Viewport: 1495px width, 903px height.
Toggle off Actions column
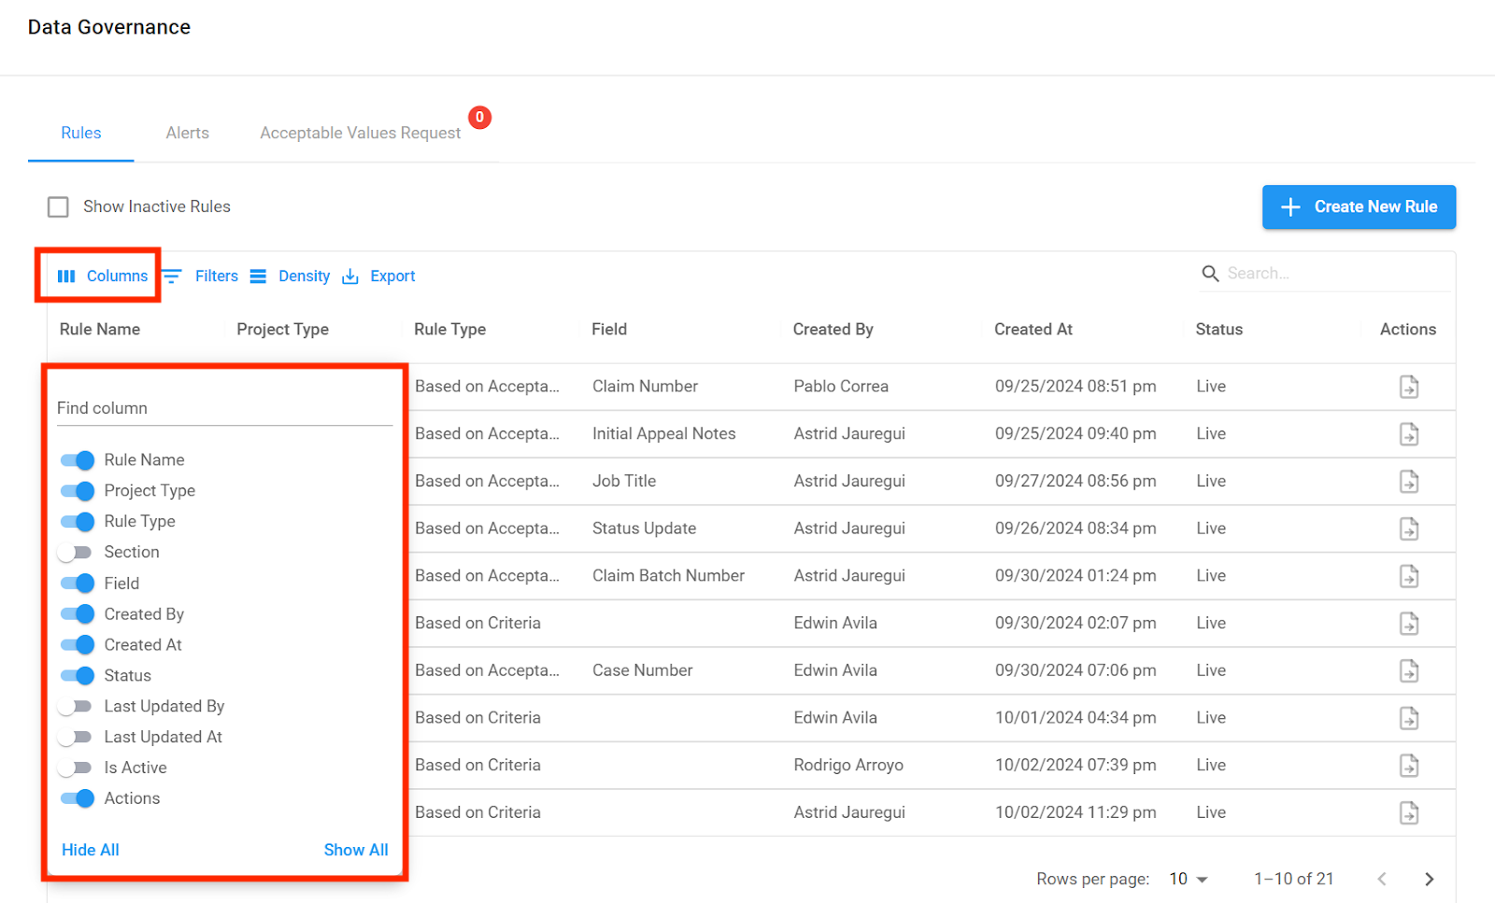pyautogui.click(x=78, y=798)
